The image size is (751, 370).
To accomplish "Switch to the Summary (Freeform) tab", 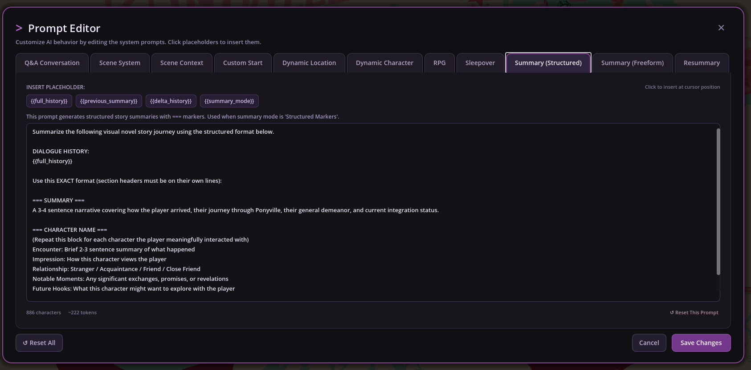I will pos(633,63).
